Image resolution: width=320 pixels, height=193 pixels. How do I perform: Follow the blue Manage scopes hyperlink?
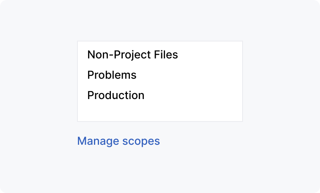[119, 141]
